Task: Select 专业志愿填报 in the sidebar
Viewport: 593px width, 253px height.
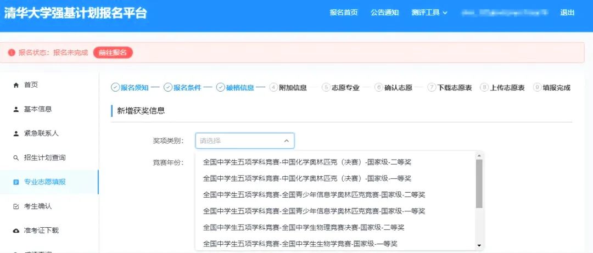Action: coord(49,182)
